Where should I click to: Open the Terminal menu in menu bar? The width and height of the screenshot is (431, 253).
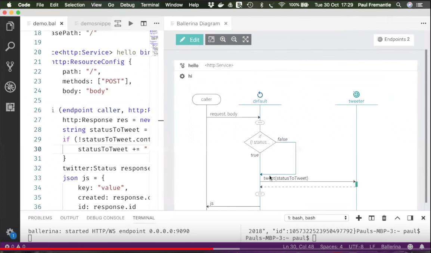[x=150, y=5]
